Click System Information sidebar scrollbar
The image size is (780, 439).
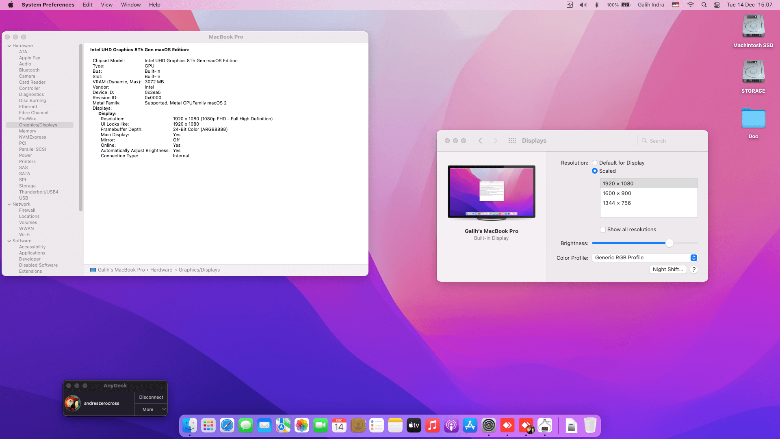coord(81,128)
